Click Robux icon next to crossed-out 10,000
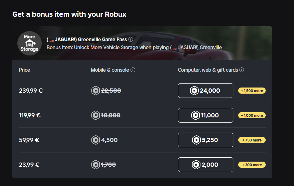294x186 pixels. click(x=96, y=115)
